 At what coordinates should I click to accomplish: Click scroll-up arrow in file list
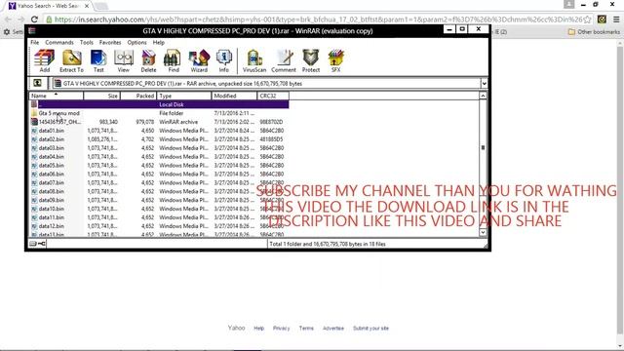pos(483,96)
